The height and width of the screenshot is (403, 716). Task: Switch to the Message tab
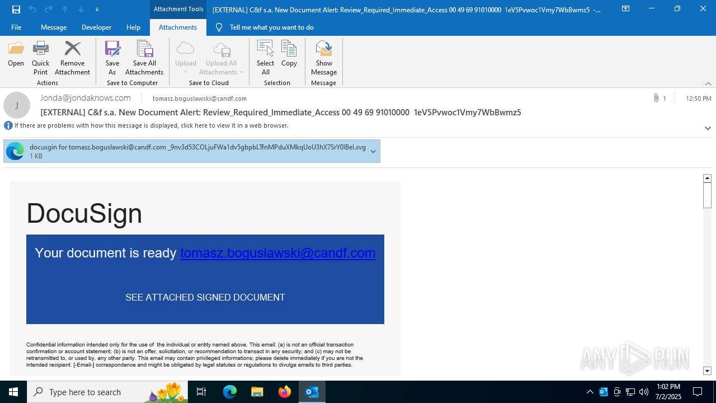point(54,27)
